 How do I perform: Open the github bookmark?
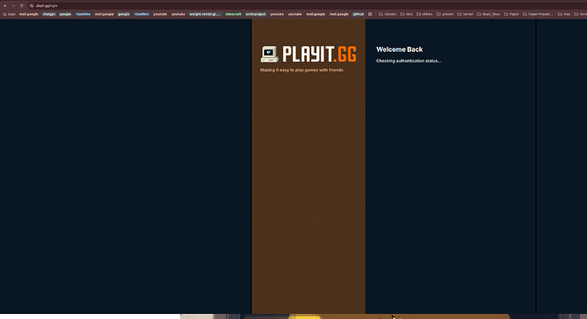tap(359, 14)
